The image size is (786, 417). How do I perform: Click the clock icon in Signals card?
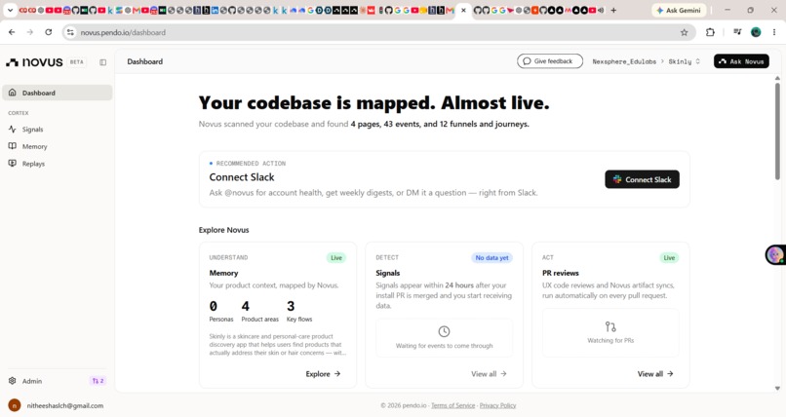444,331
